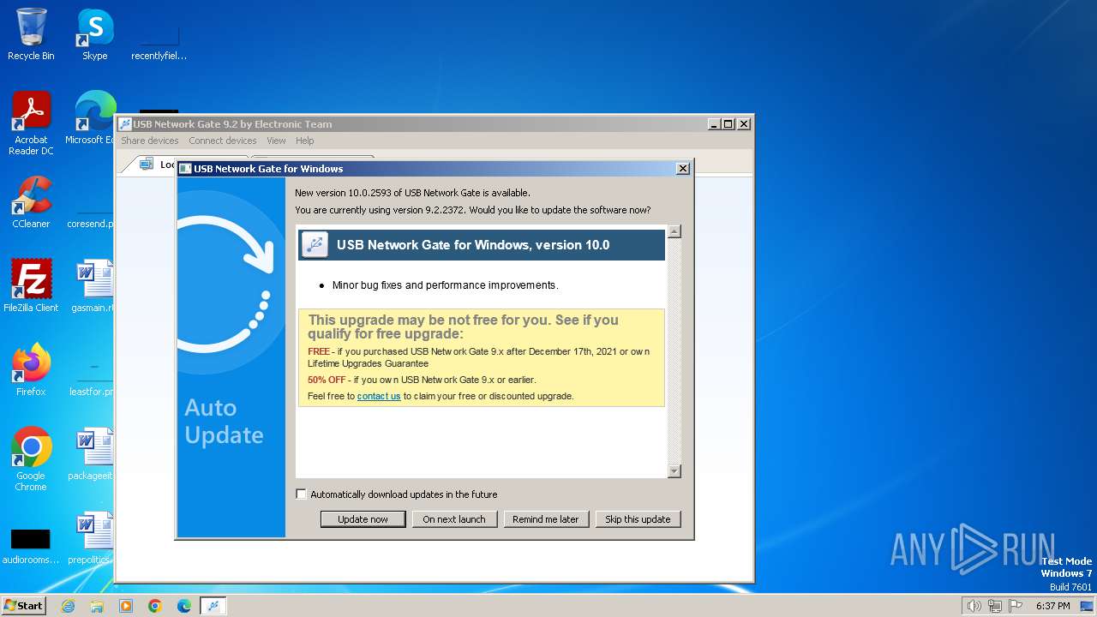This screenshot has height=617, width=1097.
Task: Open the leastfor desktop file
Action: tap(91, 380)
